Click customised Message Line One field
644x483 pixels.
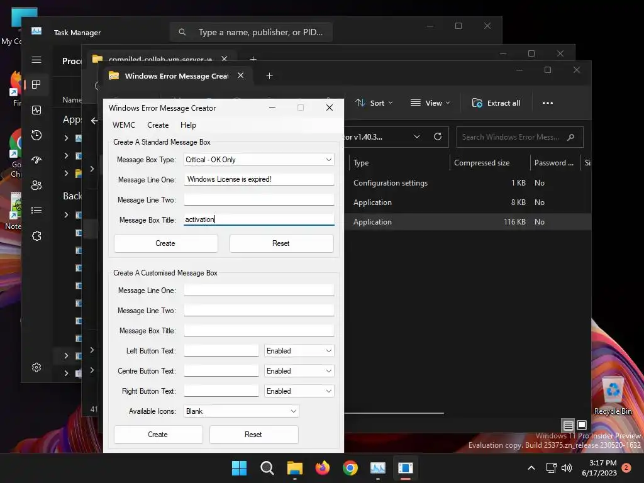coord(258,291)
